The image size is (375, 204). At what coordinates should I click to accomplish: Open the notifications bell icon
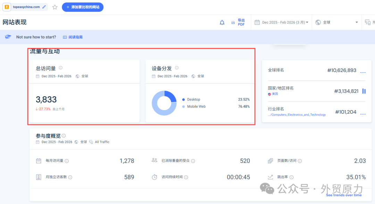(222, 22)
